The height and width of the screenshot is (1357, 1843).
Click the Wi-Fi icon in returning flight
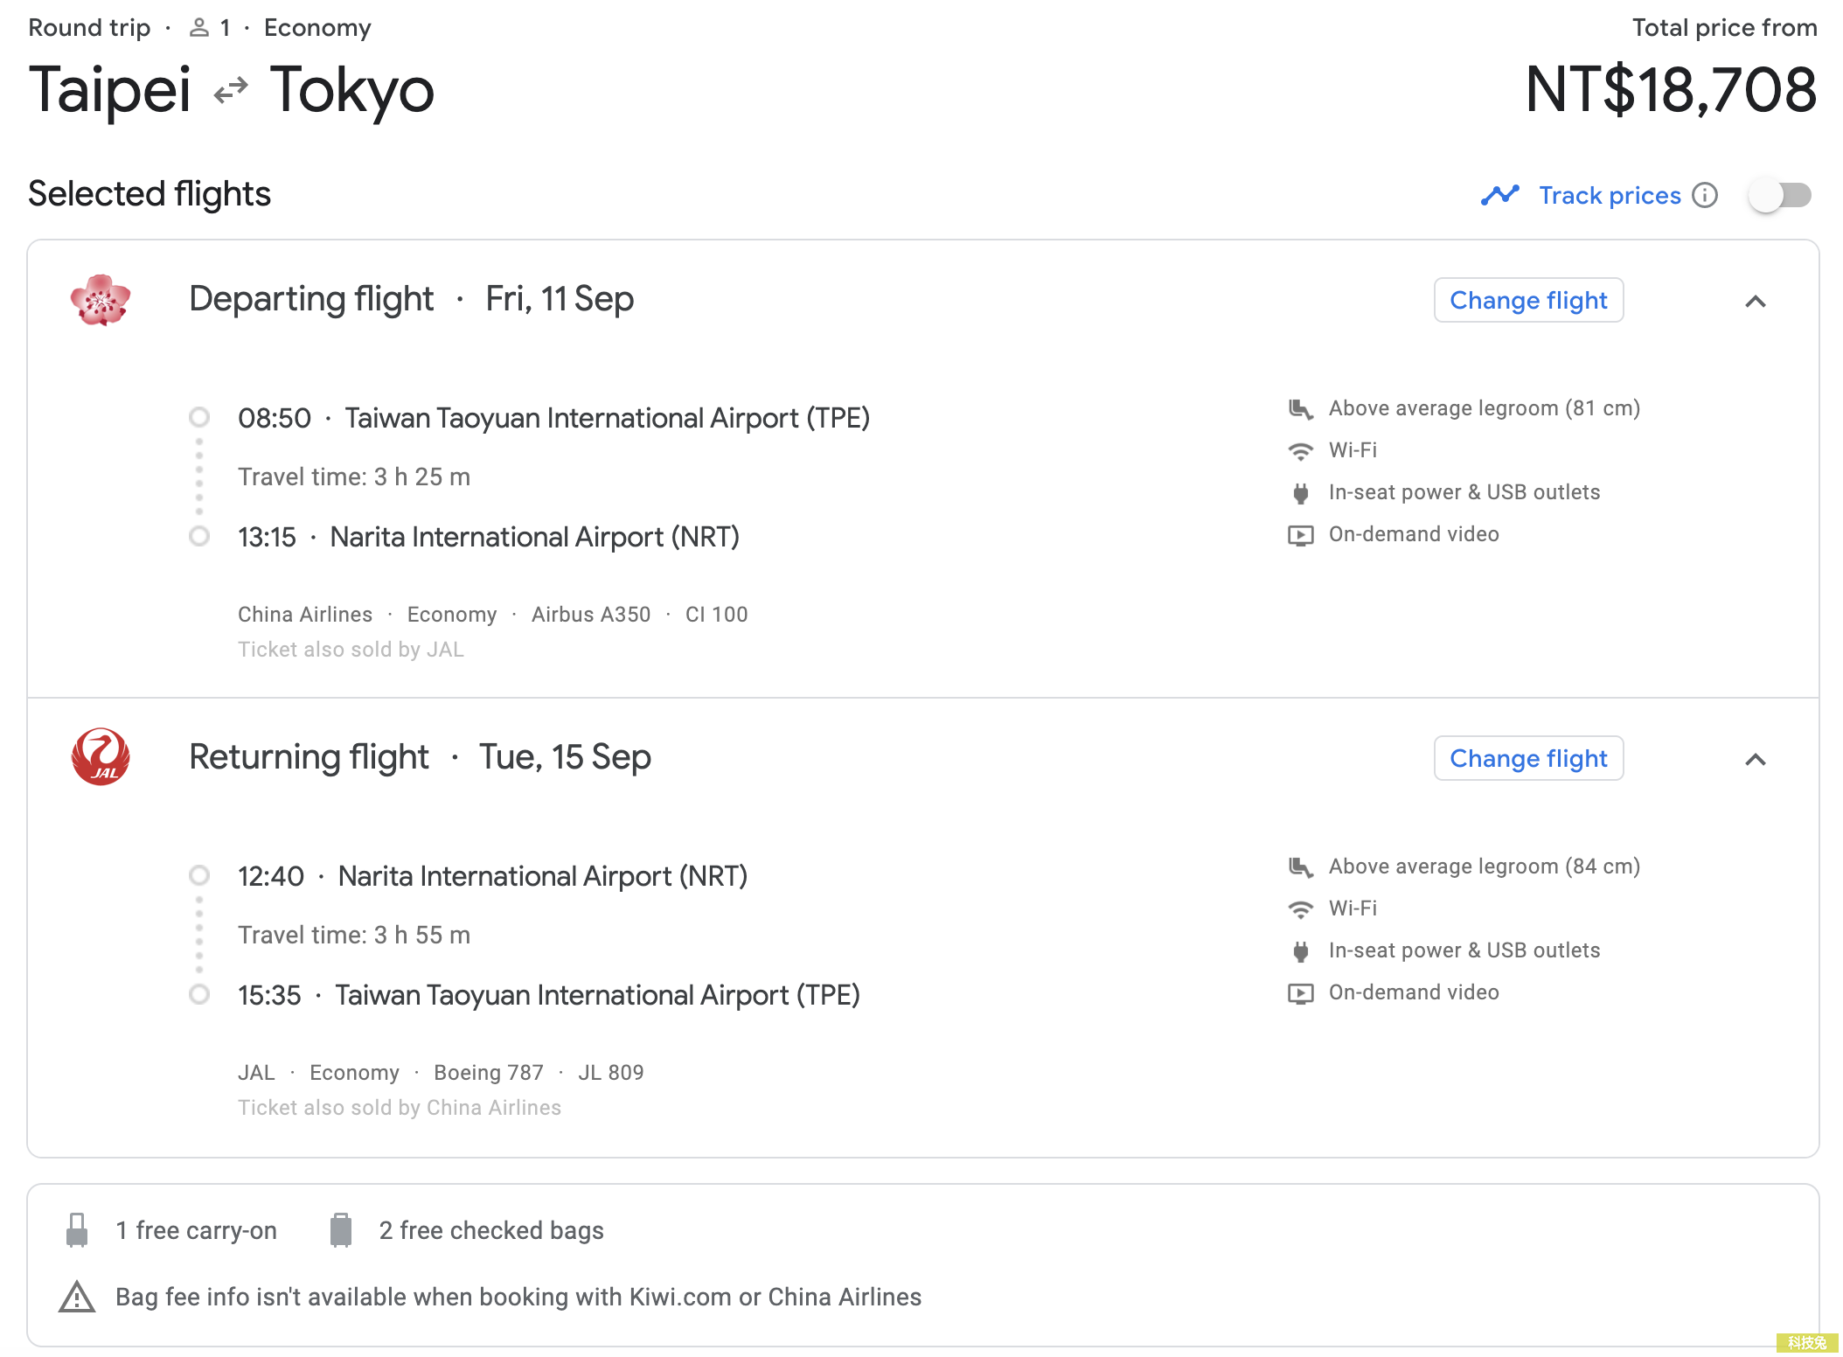tap(1301, 909)
